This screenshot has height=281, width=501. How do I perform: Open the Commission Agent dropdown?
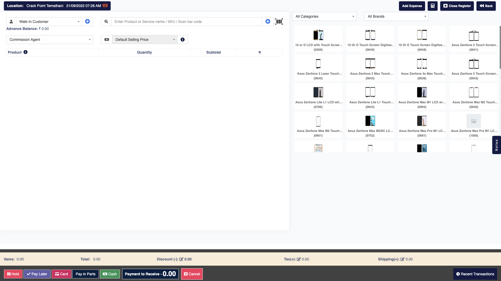coord(50,40)
